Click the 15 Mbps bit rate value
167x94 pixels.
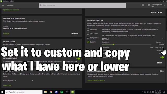[x=161, y=44]
